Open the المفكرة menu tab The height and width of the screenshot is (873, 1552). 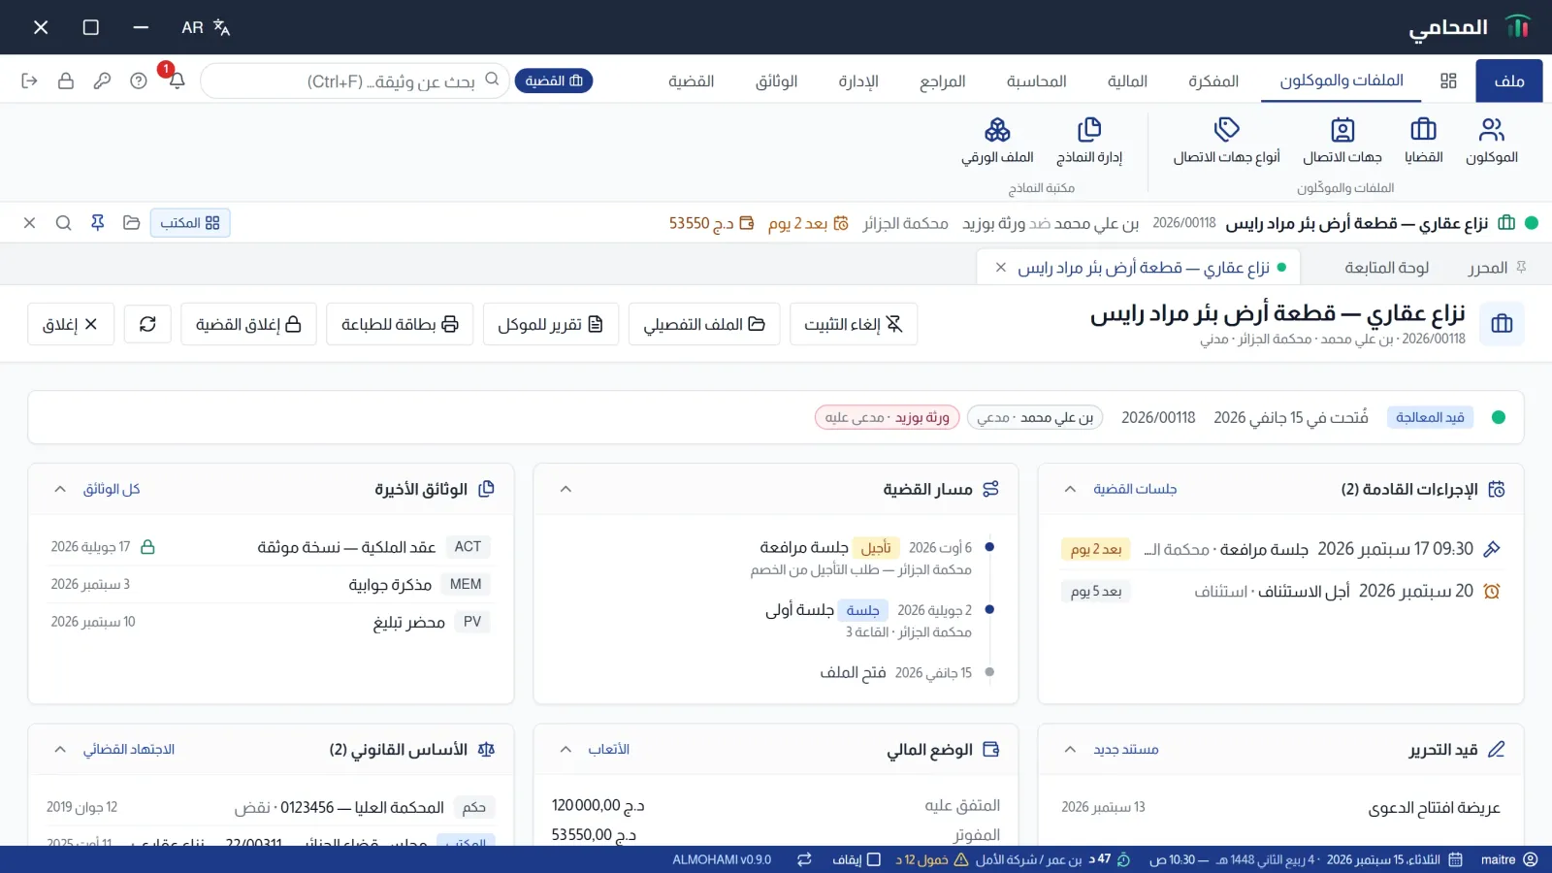pos(1213,81)
